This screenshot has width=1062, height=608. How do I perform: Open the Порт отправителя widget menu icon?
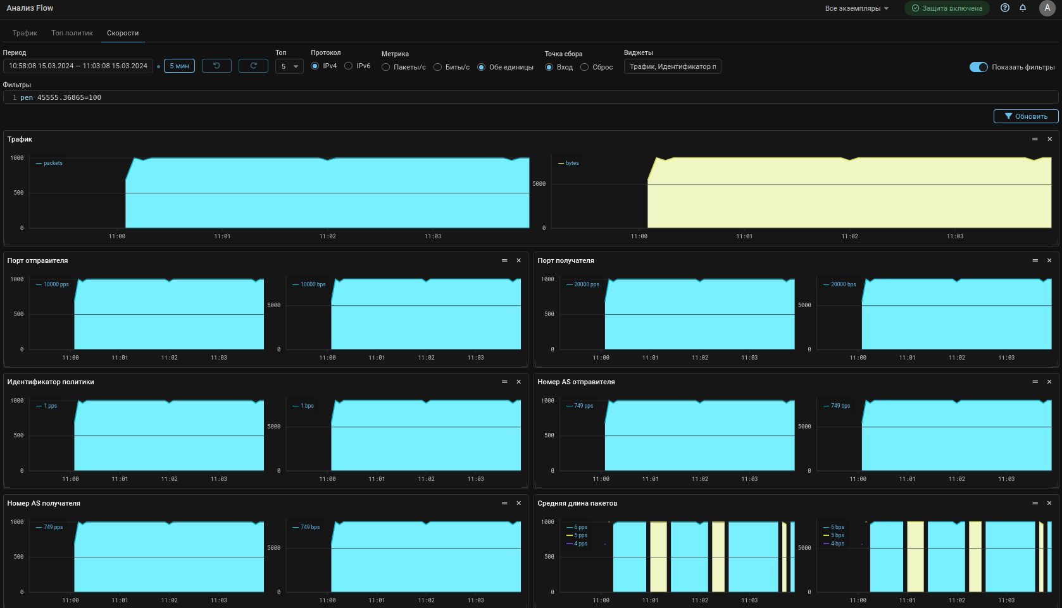504,260
